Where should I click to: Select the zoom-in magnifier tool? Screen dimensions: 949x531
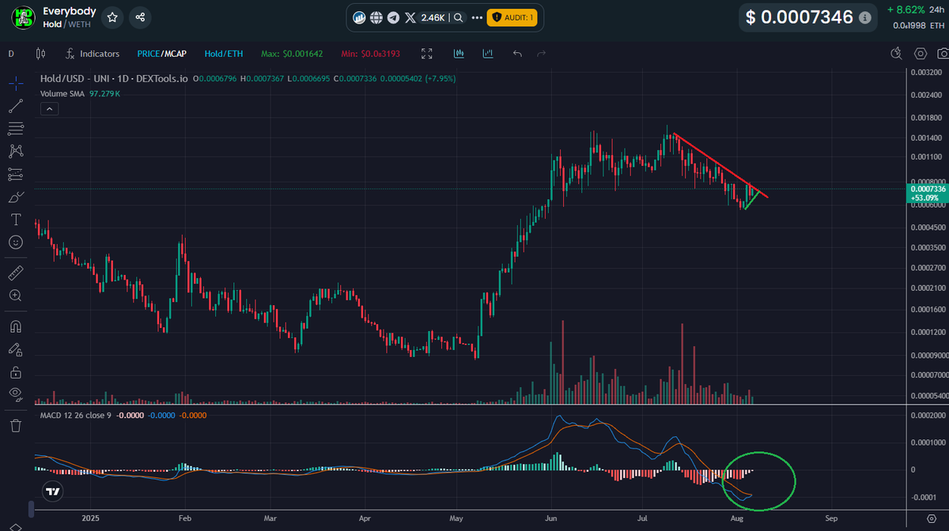pyautogui.click(x=16, y=295)
